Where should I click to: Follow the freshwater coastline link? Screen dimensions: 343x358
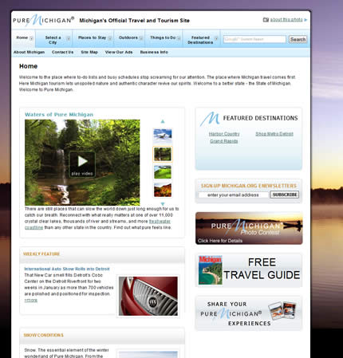pos(160,222)
